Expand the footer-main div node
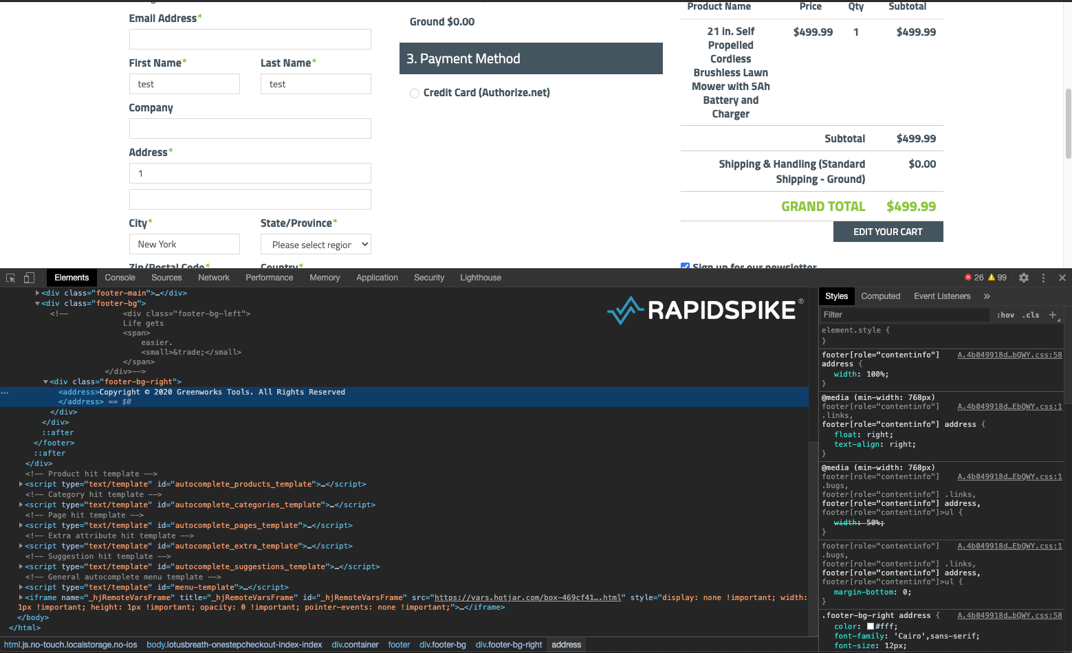The image size is (1072, 653). pos(37,293)
